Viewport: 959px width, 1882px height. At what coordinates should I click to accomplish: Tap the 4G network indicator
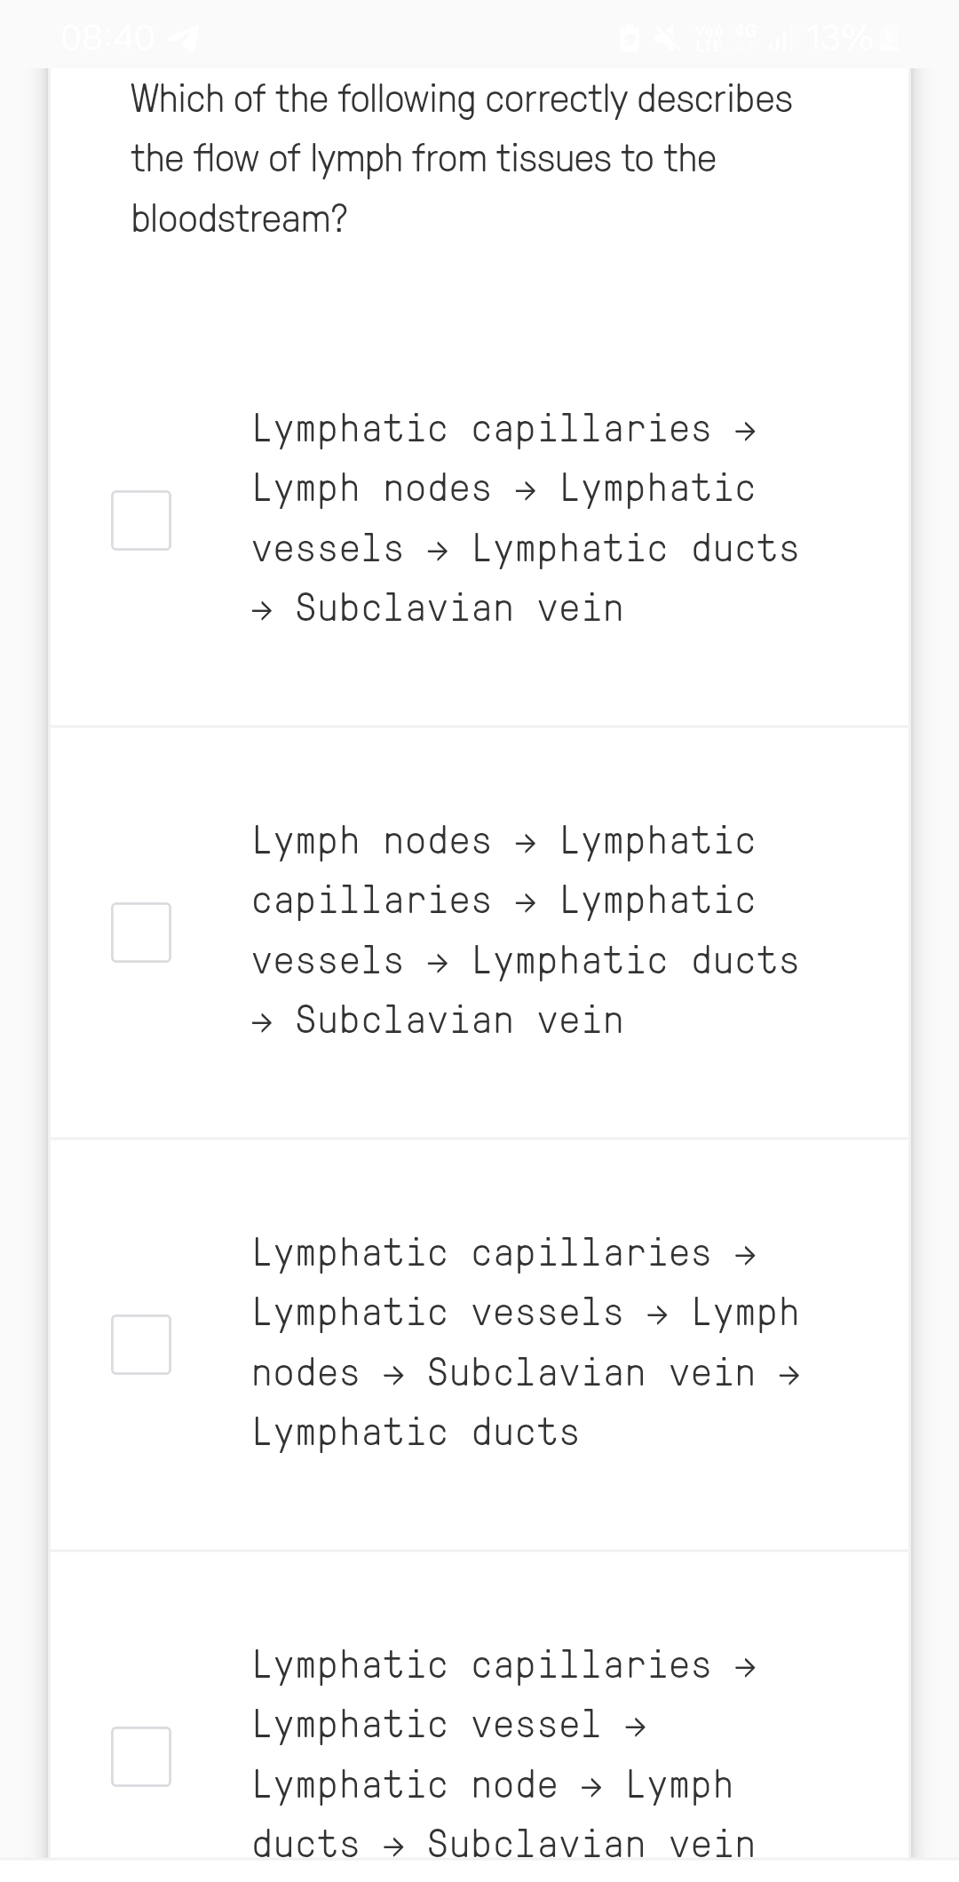click(x=742, y=34)
